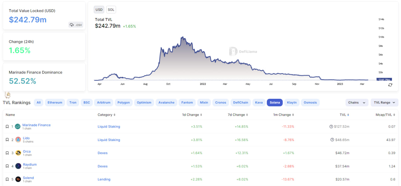
Task: Select the Mixin chain tab
Action: pos(204,103)
